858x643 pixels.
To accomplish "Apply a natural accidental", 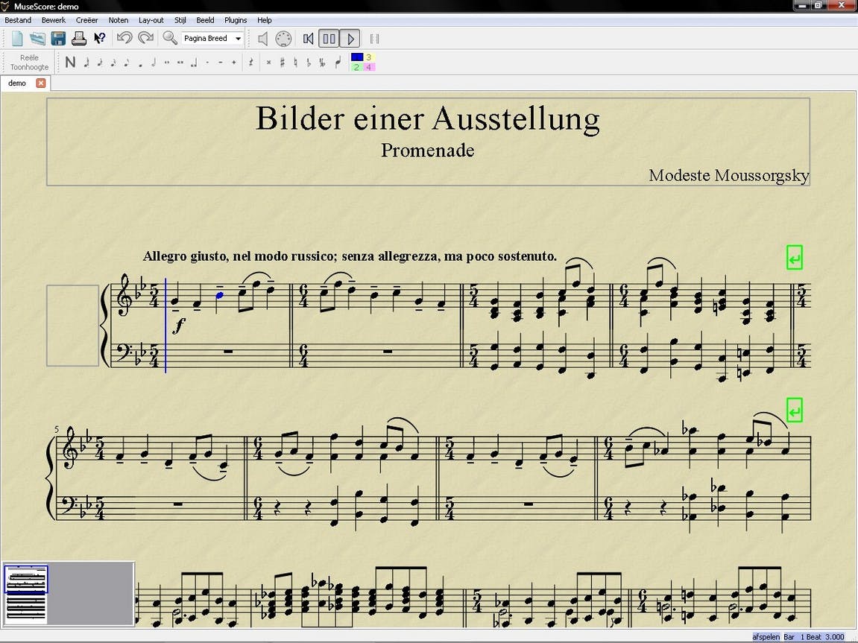I will [295, 63].
